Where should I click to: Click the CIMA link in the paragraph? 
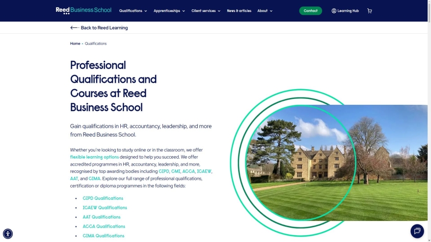(94, 178)
